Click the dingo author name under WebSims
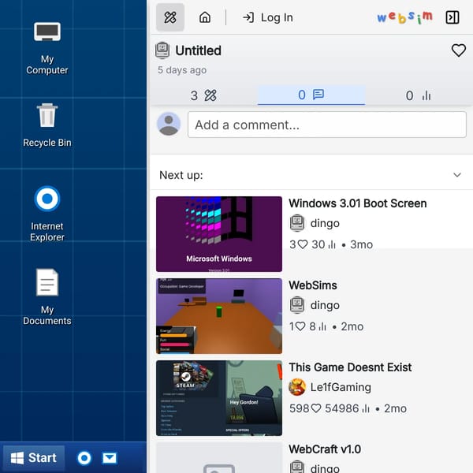This screenshot has height=473, width=473. [x=325, y=305]
